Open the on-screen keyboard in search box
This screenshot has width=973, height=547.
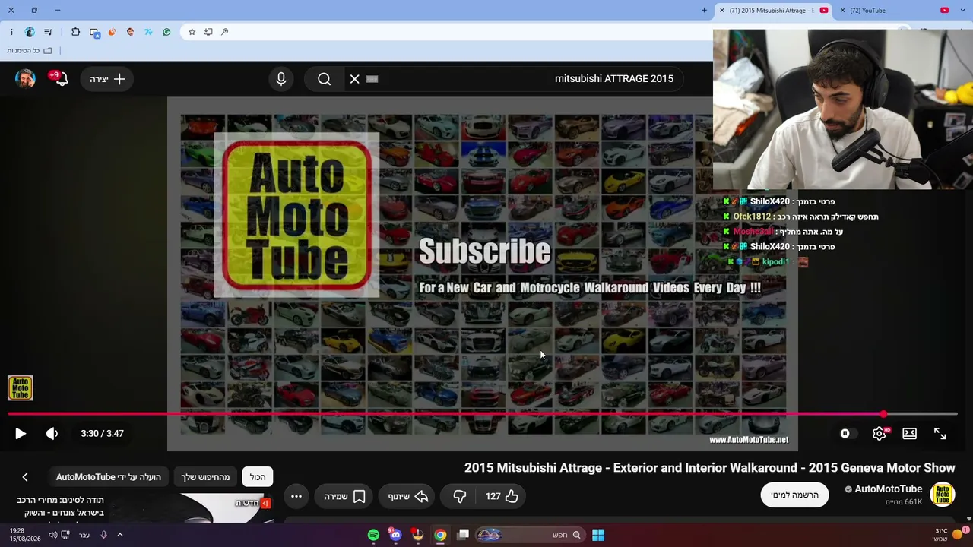tap(372, 79)
